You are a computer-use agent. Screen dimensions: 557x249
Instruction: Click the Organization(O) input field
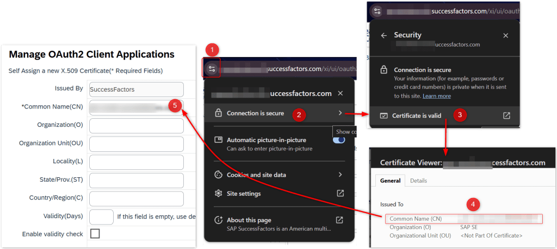click(136, 126)
